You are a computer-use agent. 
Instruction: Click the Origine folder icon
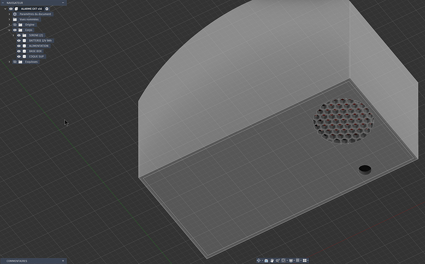[20, 25]
